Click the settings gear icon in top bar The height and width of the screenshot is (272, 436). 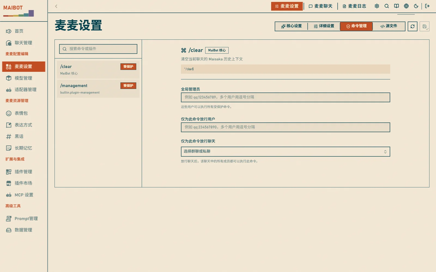[377, 6]
